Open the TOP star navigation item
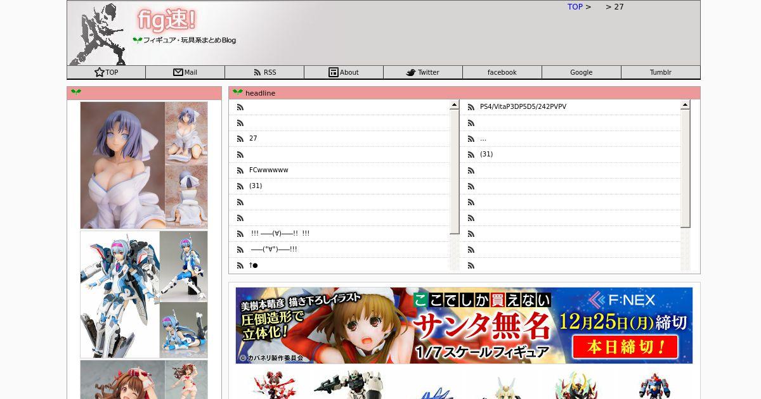This screenshot has height=399, width=761. click(x=106, y=72)
